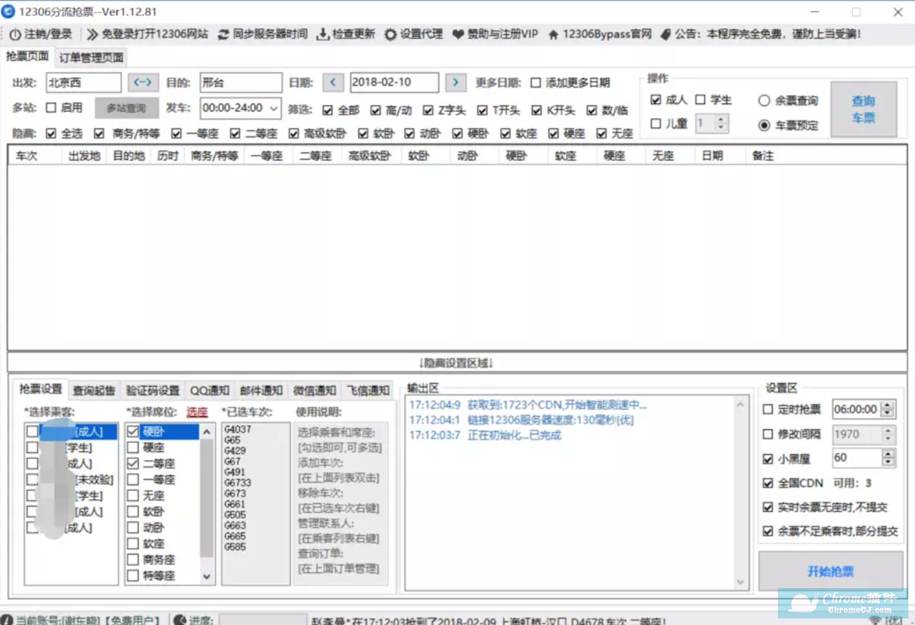Open the 邮件通知 tab
This screenshot has width=915, height=625.
pyautogui.click(x=261, y=390)
